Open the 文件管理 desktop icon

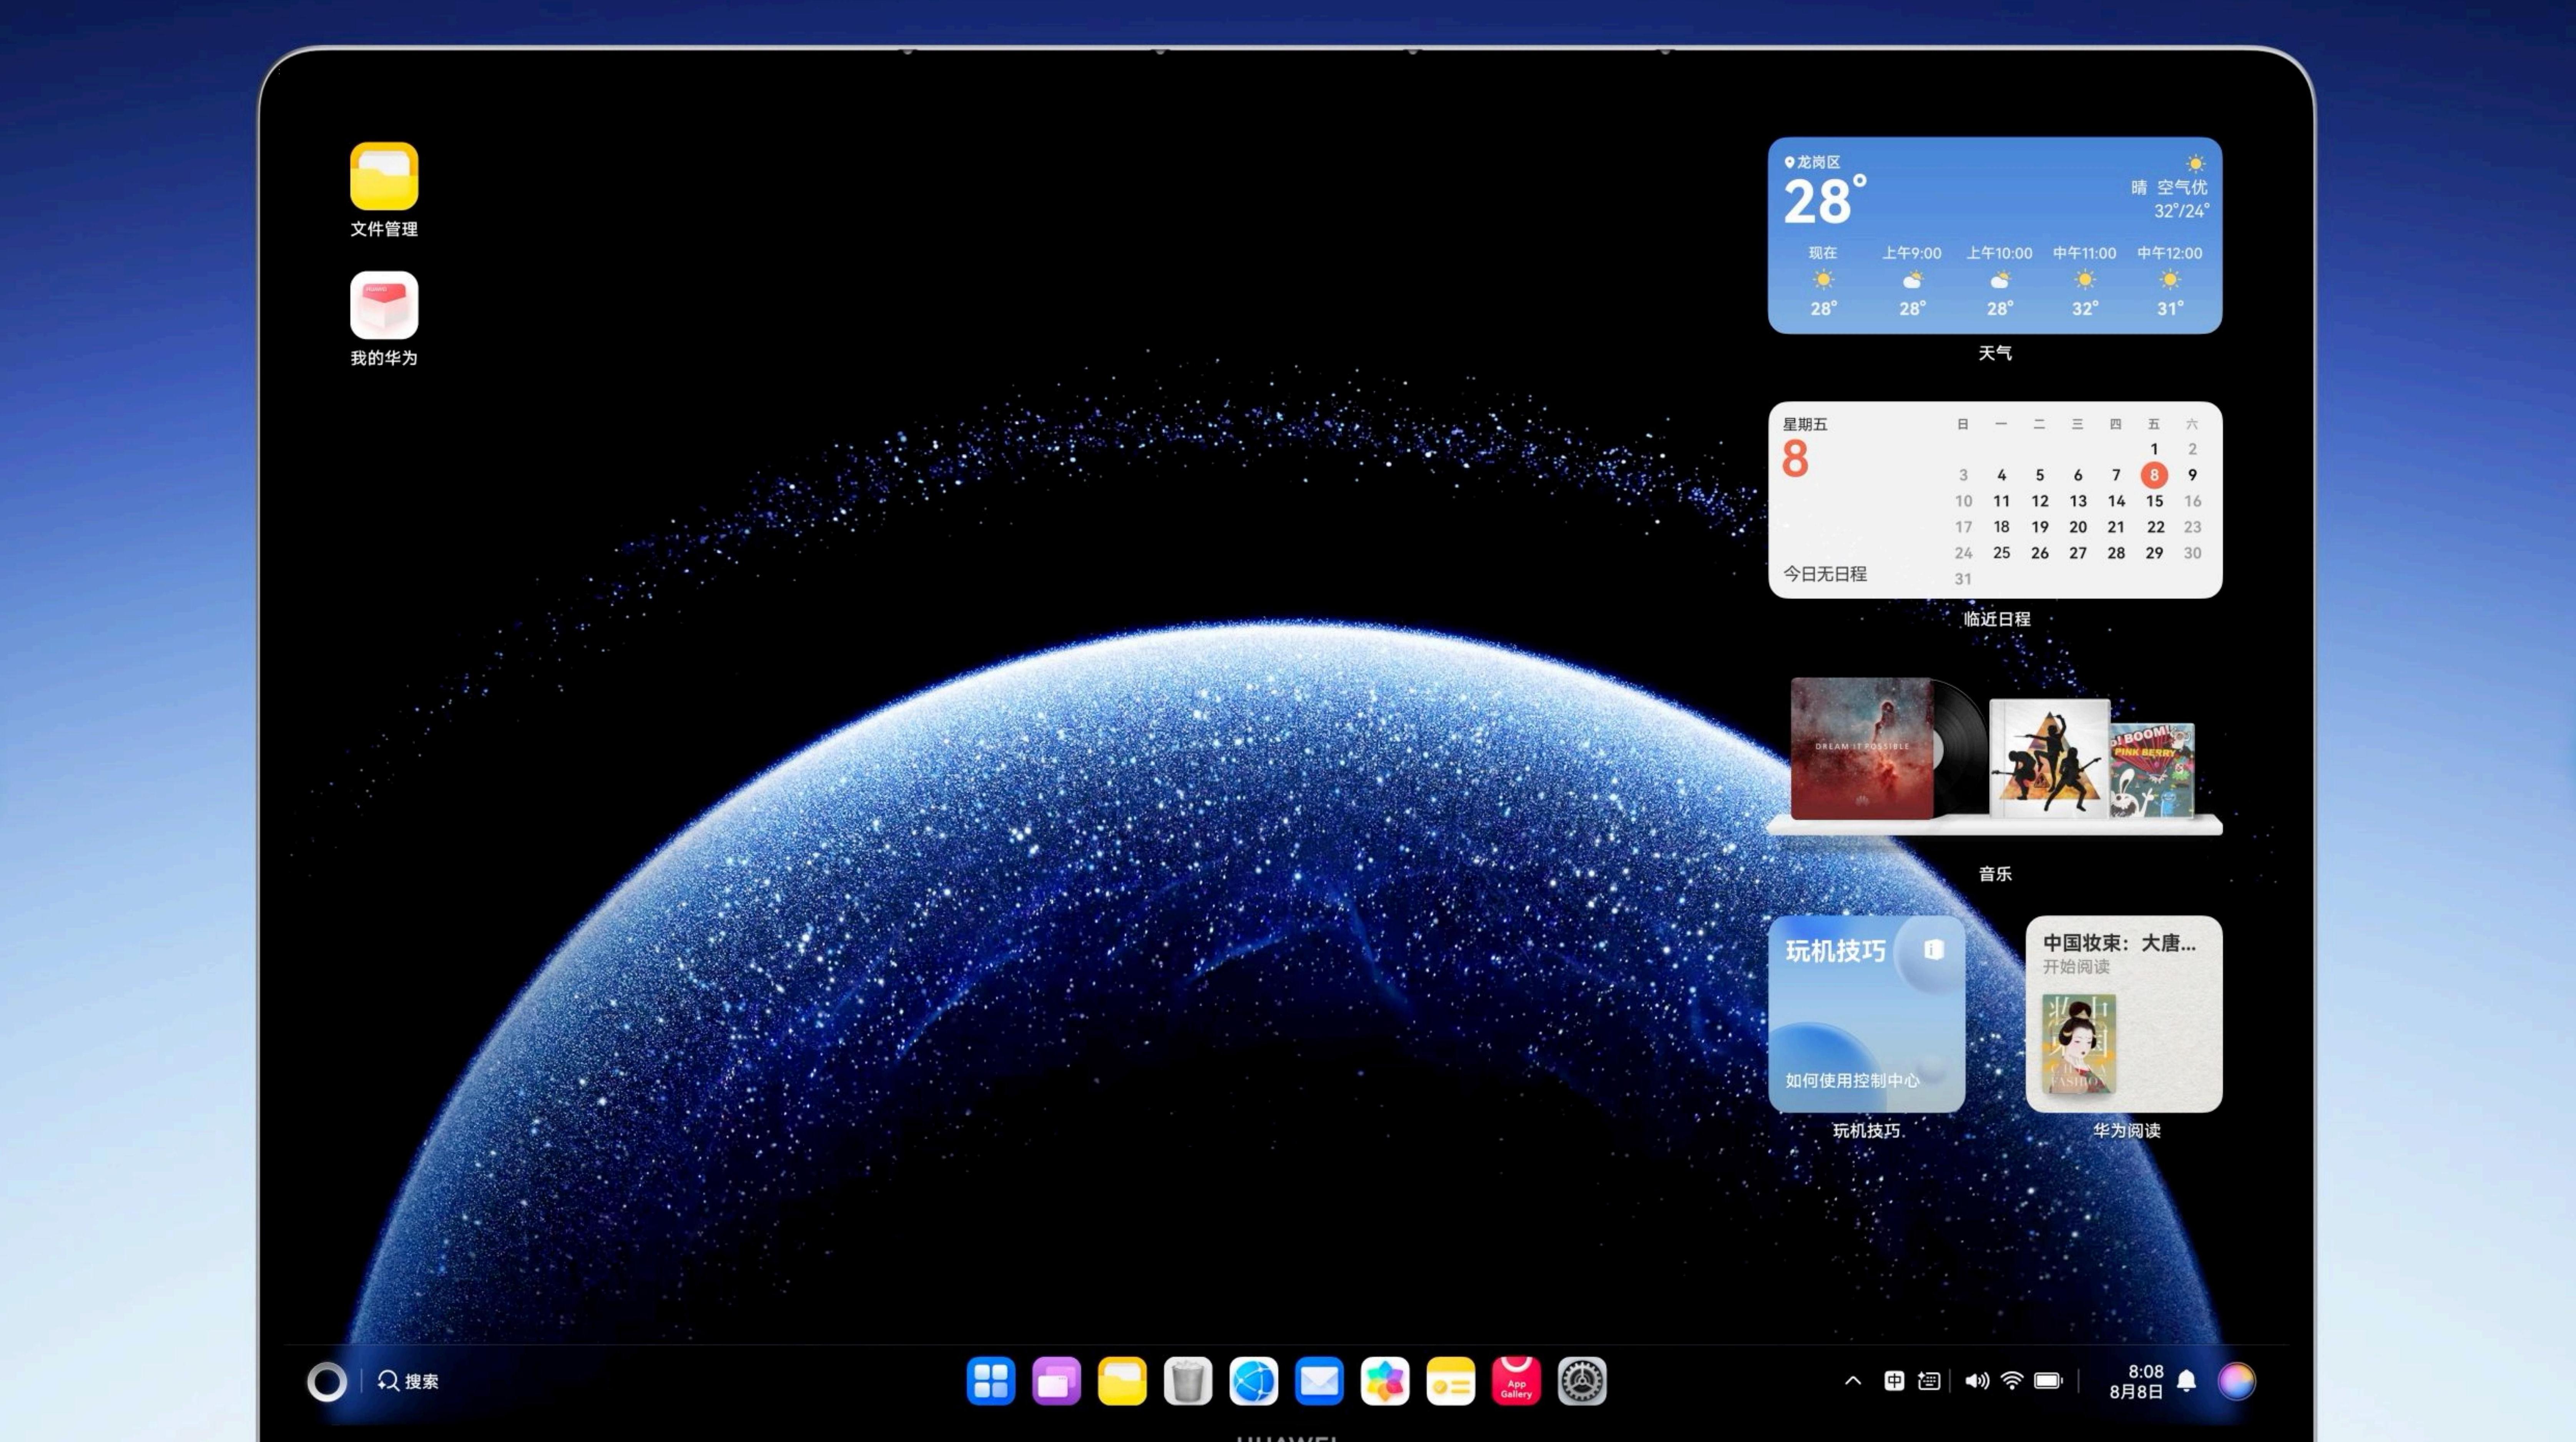click(384, 177)
